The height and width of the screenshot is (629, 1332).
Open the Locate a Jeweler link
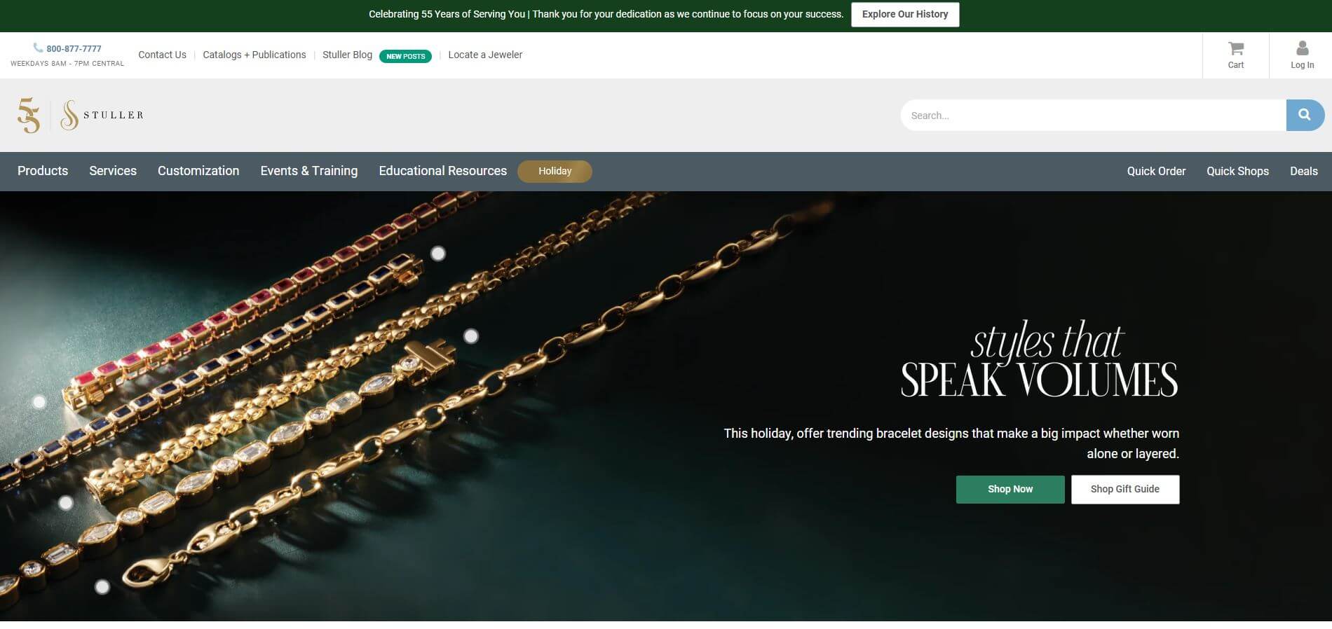pos(485,55)
